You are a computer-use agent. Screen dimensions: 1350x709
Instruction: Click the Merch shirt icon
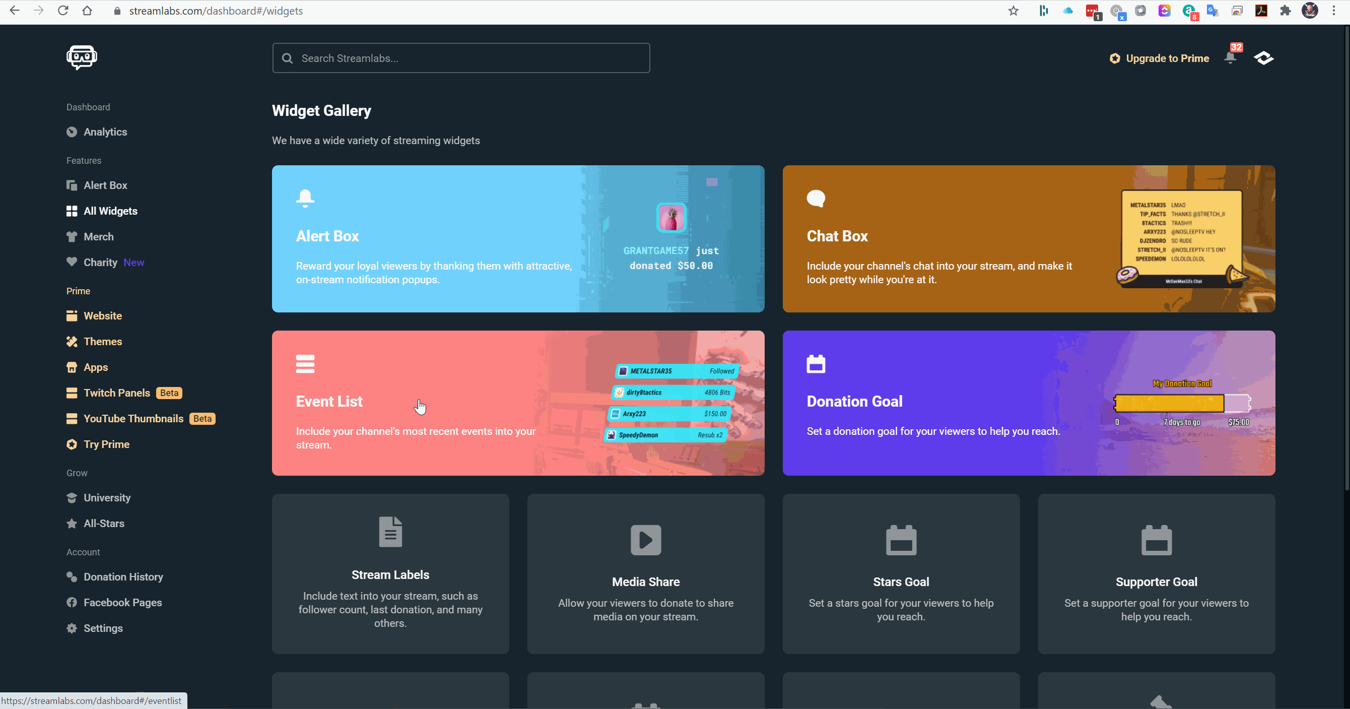click(72, 236)
